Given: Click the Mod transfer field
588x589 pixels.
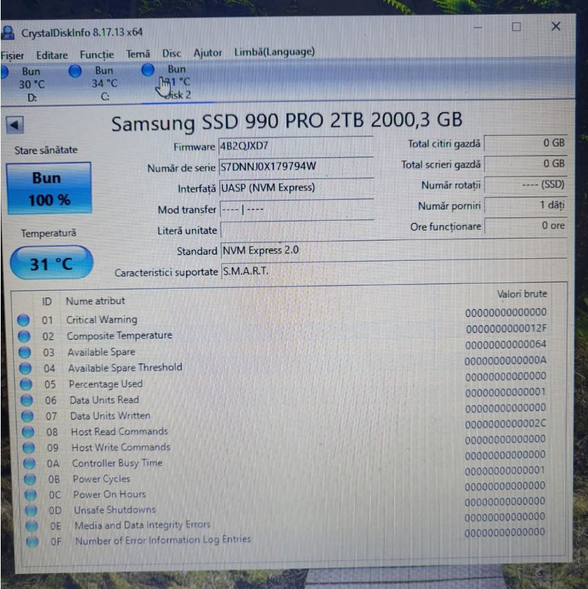Looking at the screenshot, I should tap(297, 209).
